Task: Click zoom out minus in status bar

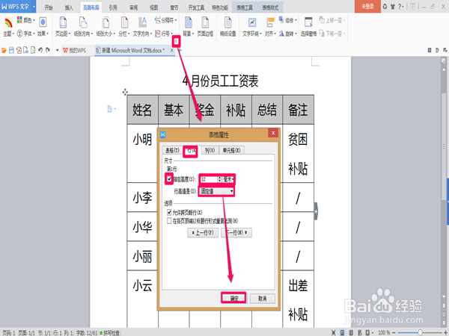Action: [x=394, y=332]
